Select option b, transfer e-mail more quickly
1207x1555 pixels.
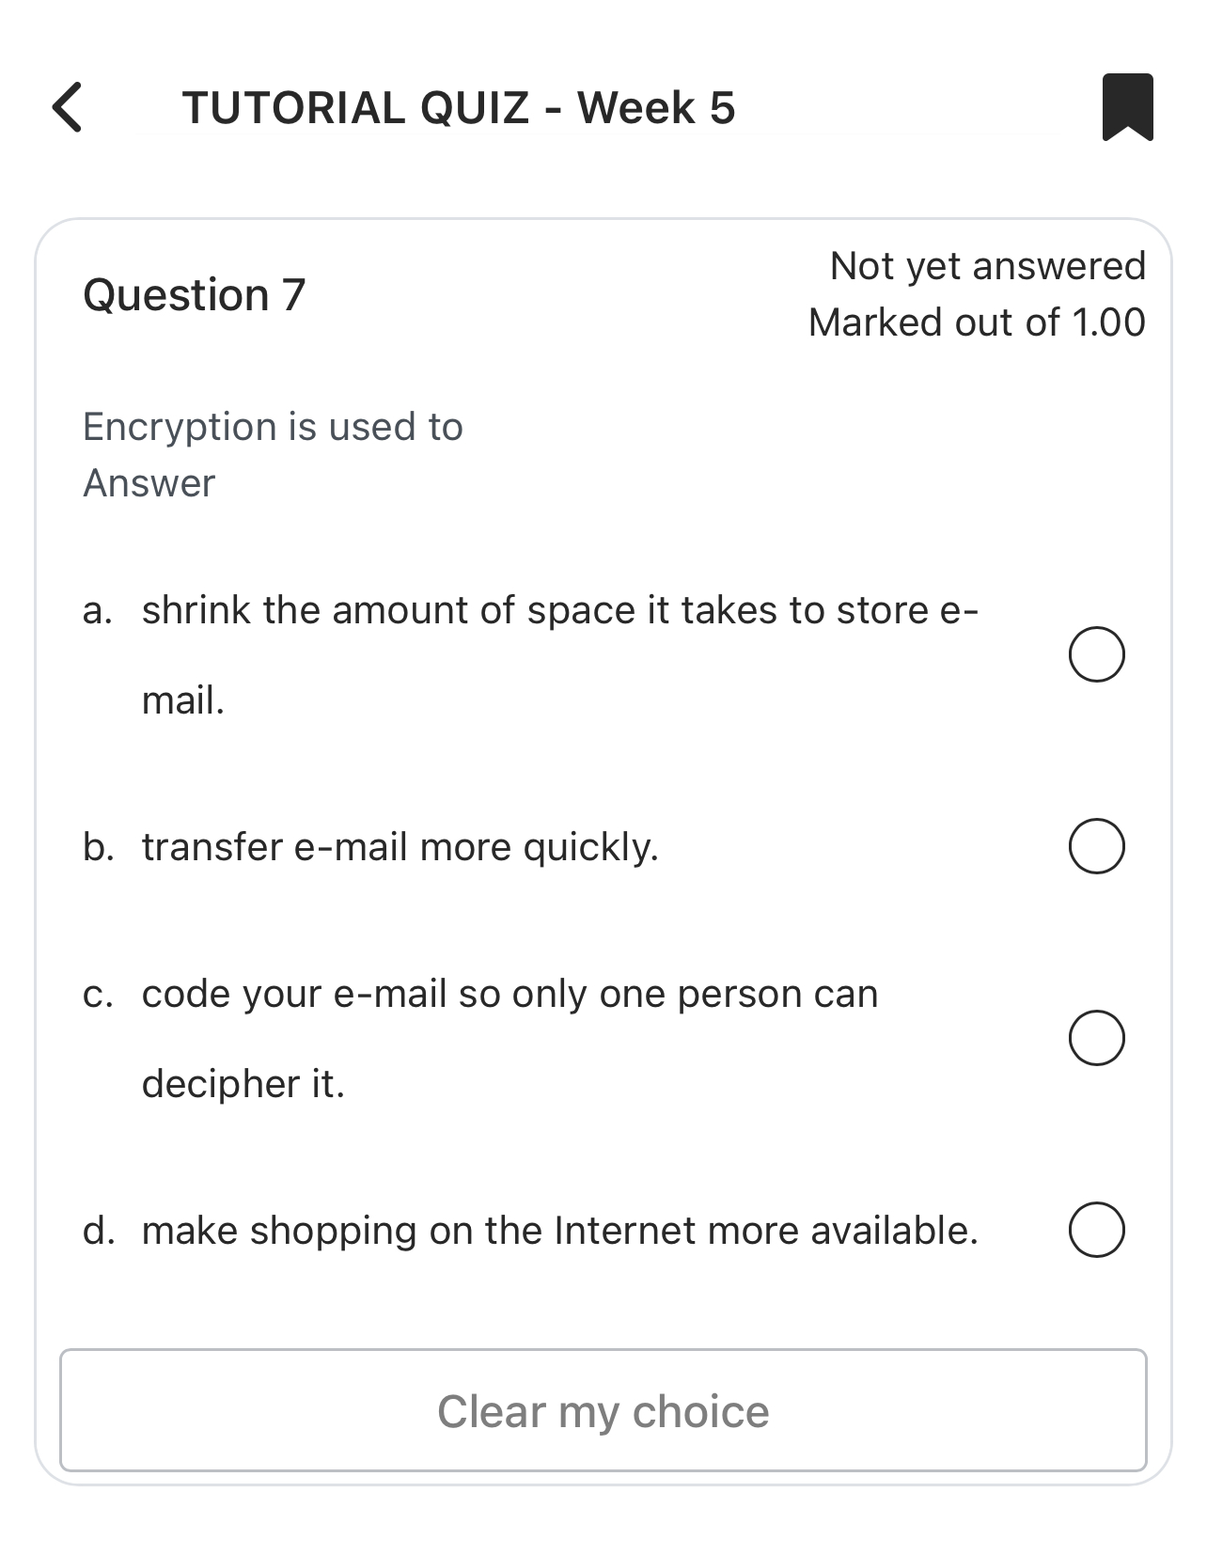(1096, 846)
